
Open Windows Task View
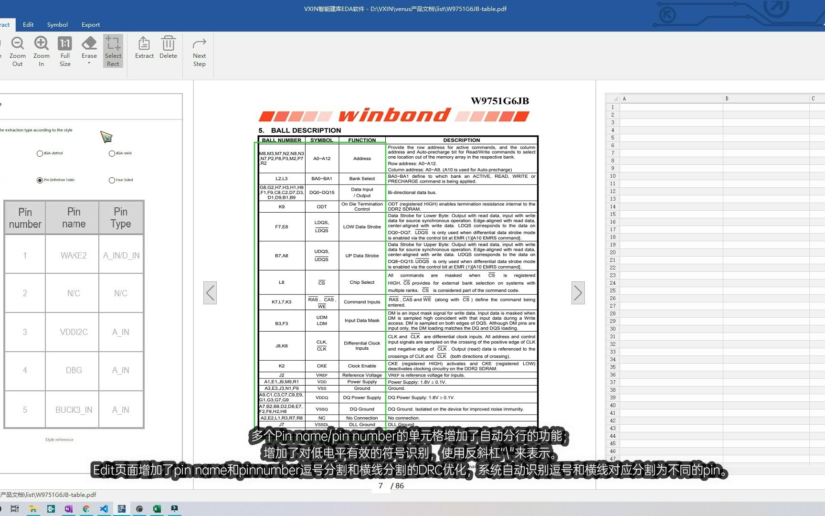click(x=15, y=509)
